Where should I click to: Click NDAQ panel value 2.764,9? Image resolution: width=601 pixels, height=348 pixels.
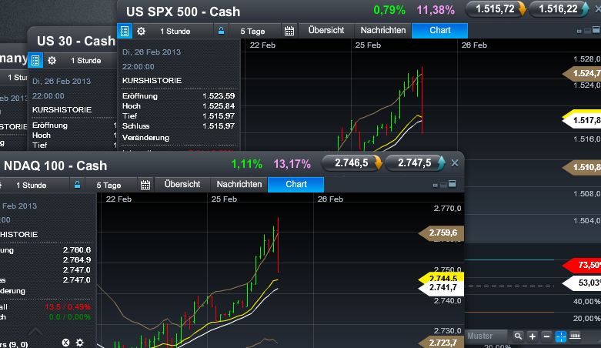[x=77, y=259]
